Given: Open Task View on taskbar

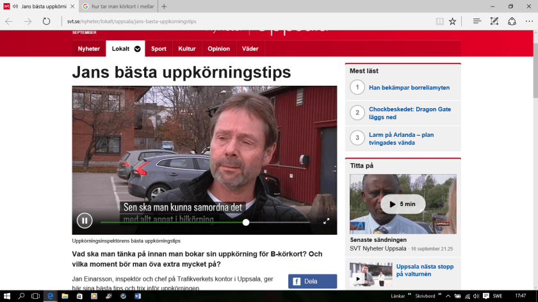Looking at the screenshot, I should [35, 296].
